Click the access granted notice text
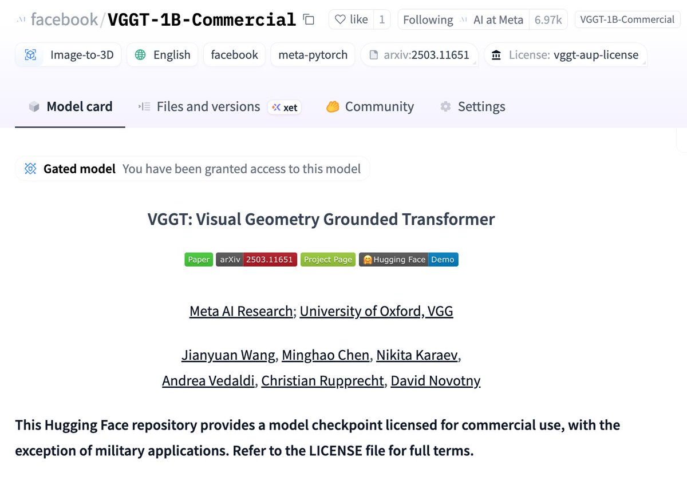 click(242, 169)
